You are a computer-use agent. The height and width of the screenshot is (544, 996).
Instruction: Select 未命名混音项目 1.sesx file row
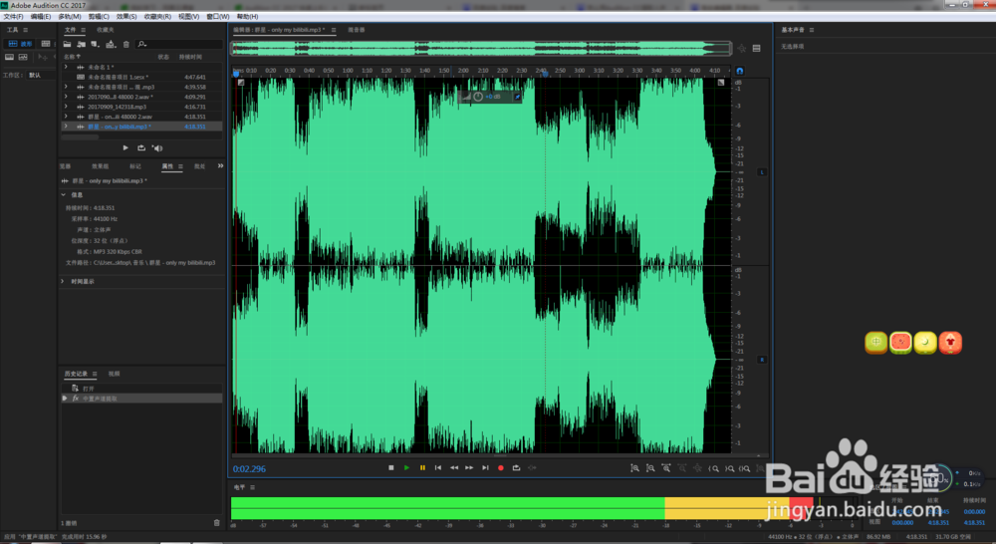point(141,77)
